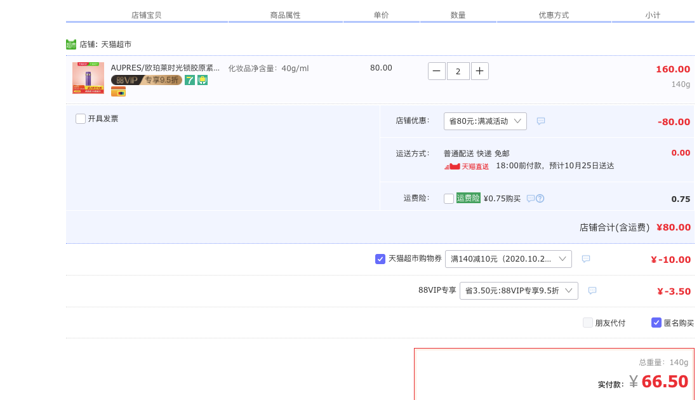Open the 店铺优惠 dropdown showing 省80元

485,121
